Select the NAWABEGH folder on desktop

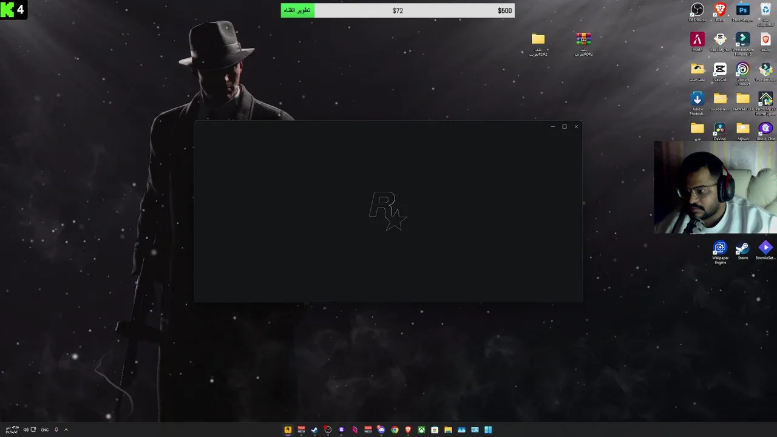pos(743,101)
